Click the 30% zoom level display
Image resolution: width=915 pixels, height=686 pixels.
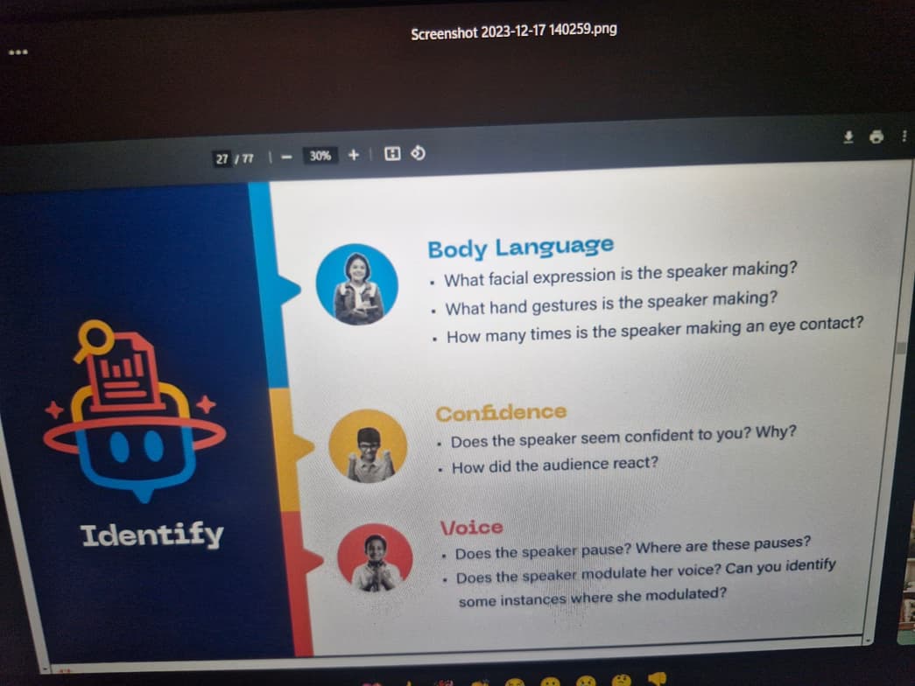[319, 156]
